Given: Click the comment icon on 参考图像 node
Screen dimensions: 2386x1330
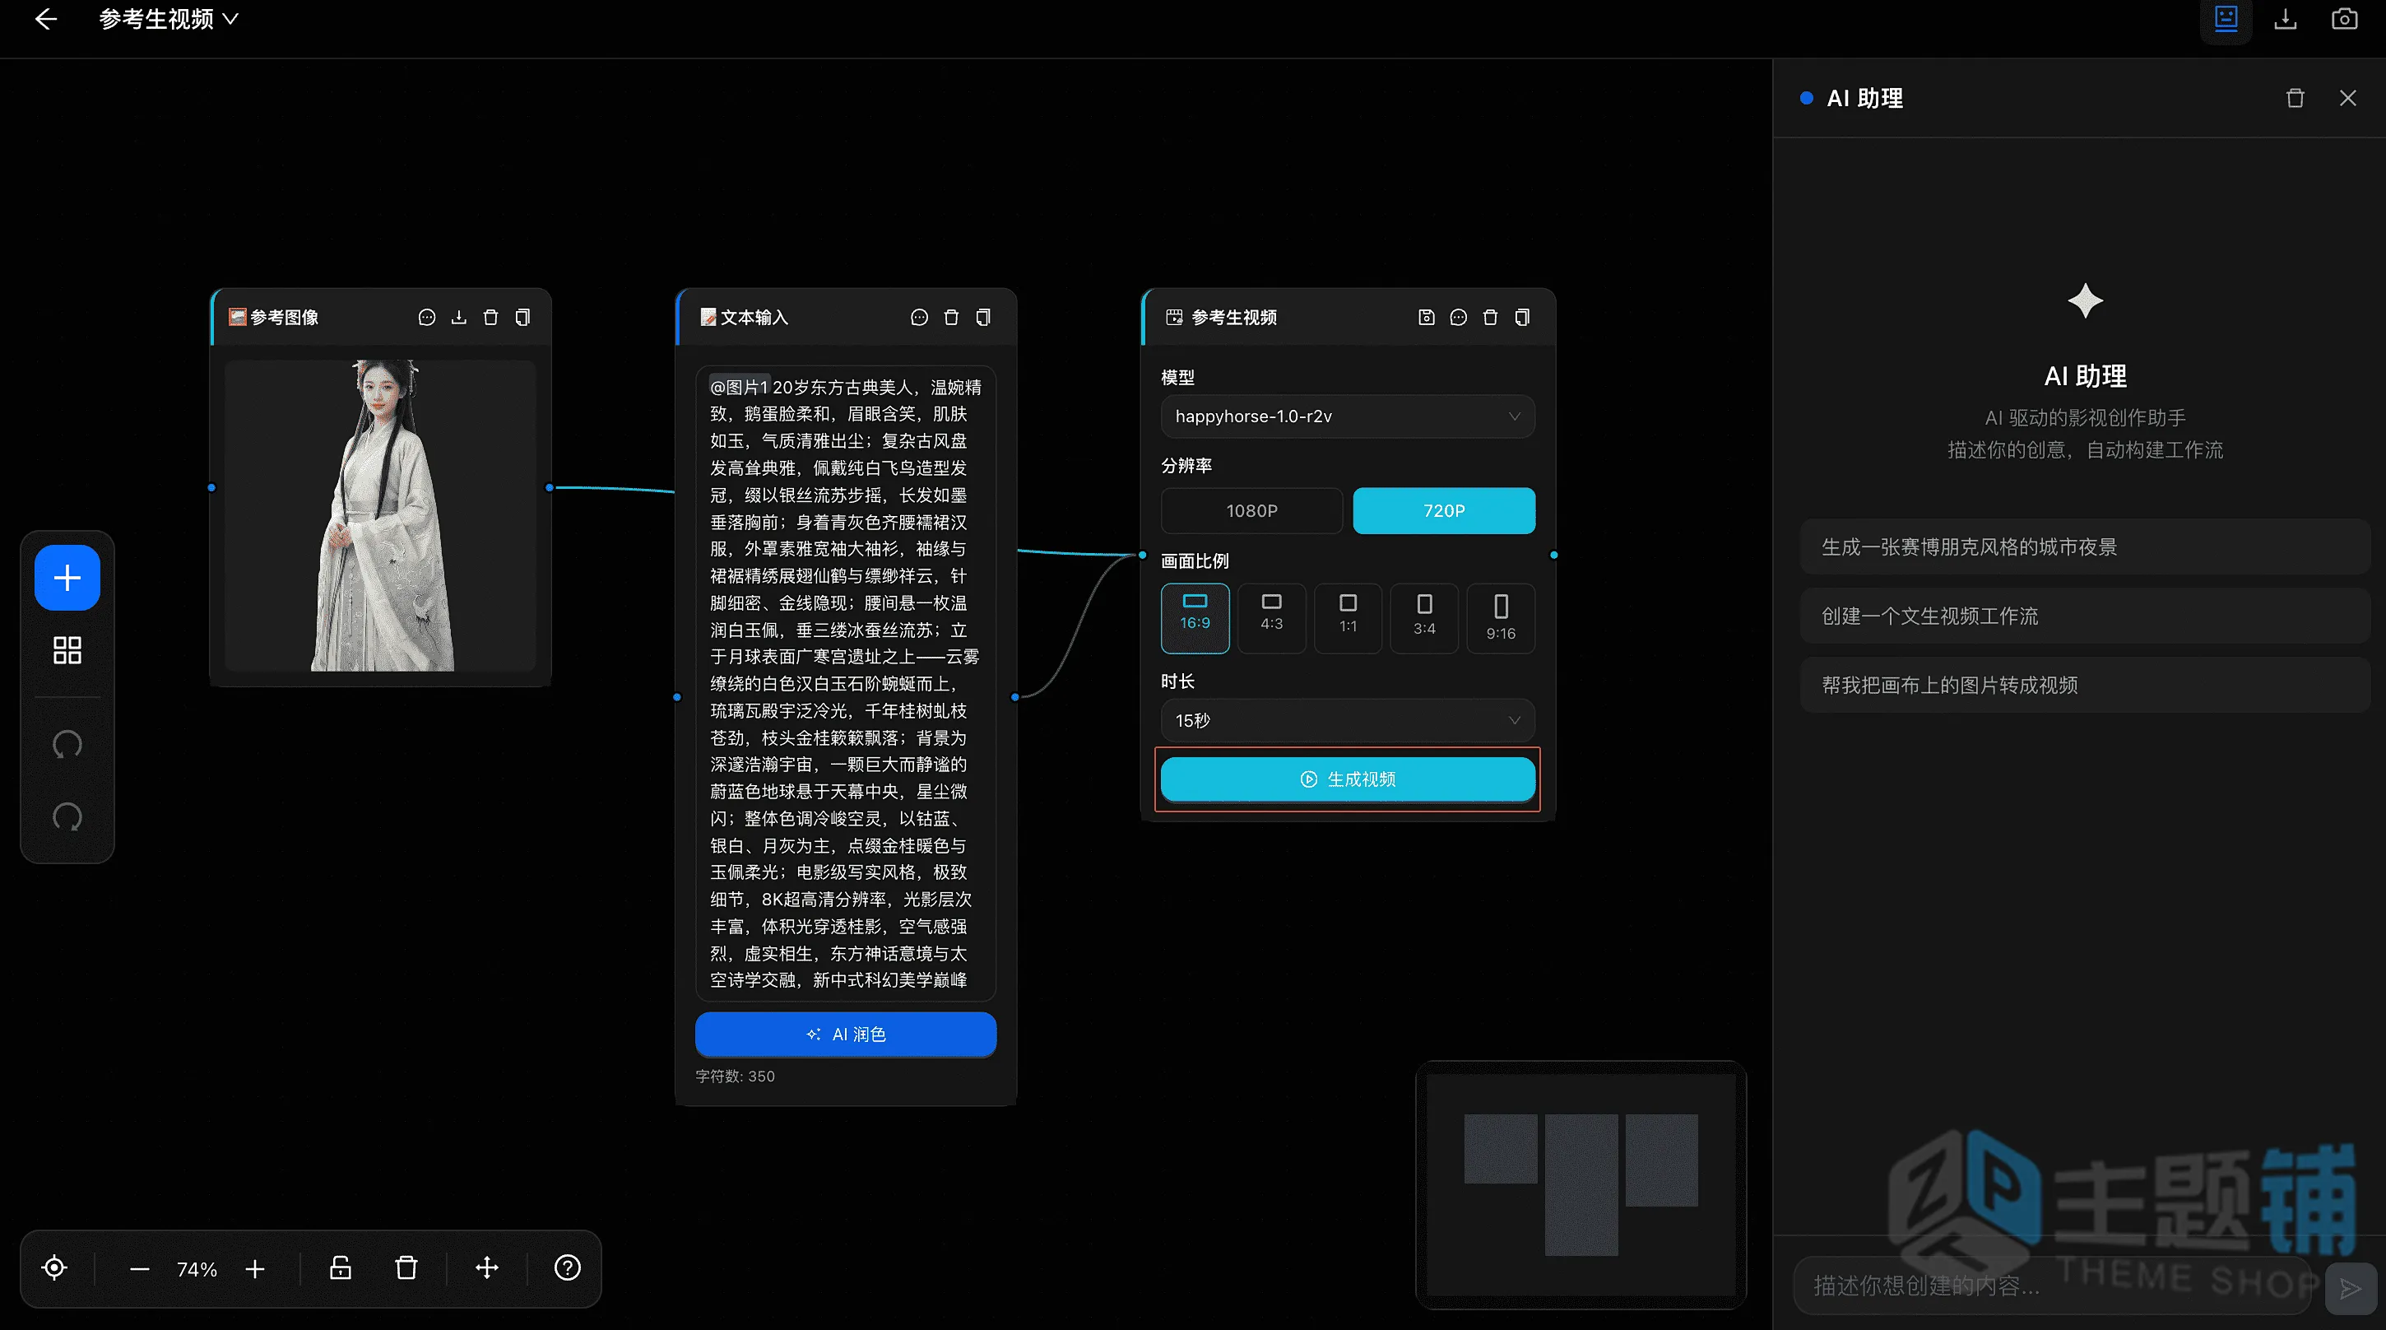Looking at the screenshot, I should [427, 318].
